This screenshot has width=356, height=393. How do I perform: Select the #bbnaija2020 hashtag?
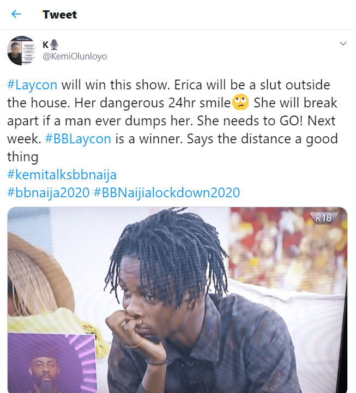[48, 192]
